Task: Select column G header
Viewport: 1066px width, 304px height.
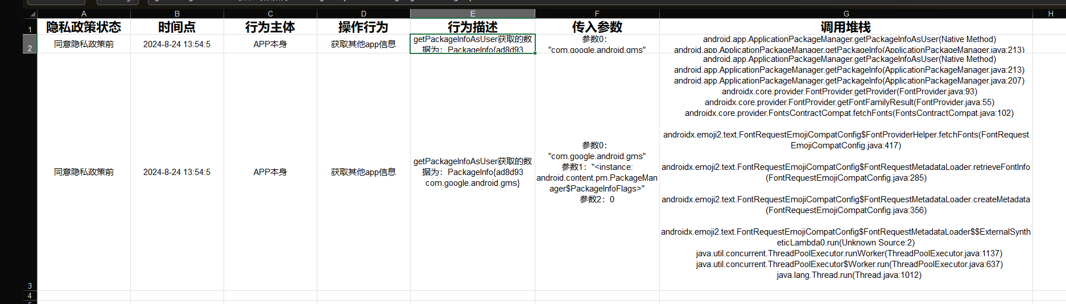Action: [846, 14]
